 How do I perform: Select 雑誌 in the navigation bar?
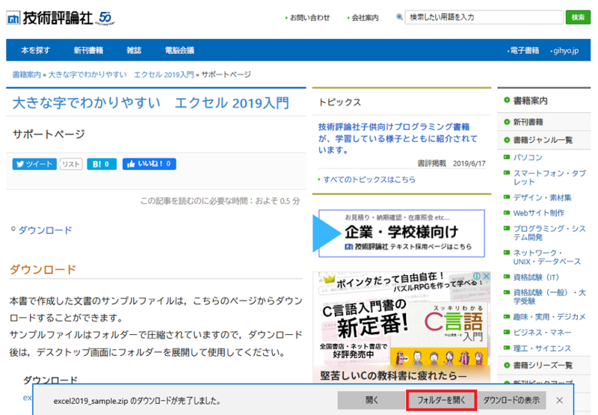click(134, 50)
